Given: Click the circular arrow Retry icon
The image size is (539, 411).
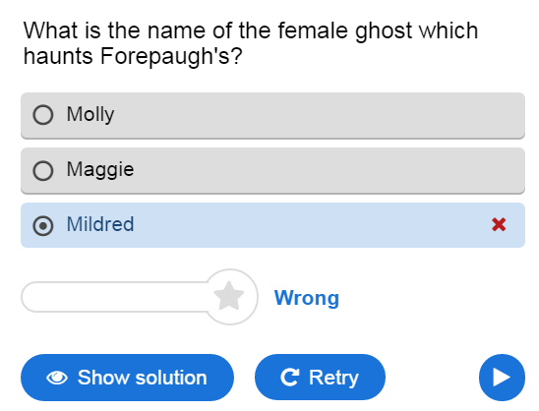Looking at the screenshot, I should [290, 377].
